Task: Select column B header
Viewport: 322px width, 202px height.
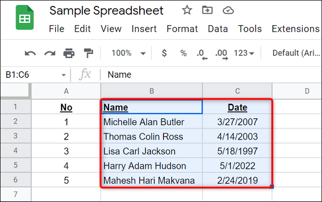Action: click(x=152, y=91)
